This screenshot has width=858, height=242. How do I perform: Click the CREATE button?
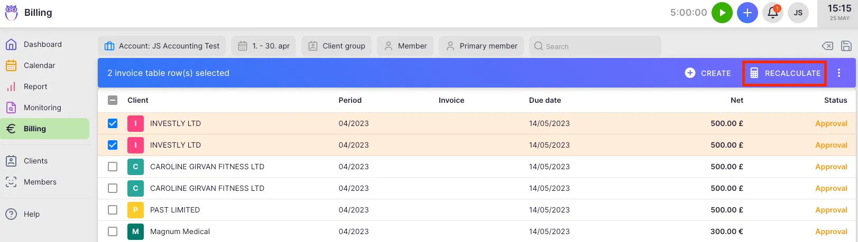[708, 73]
